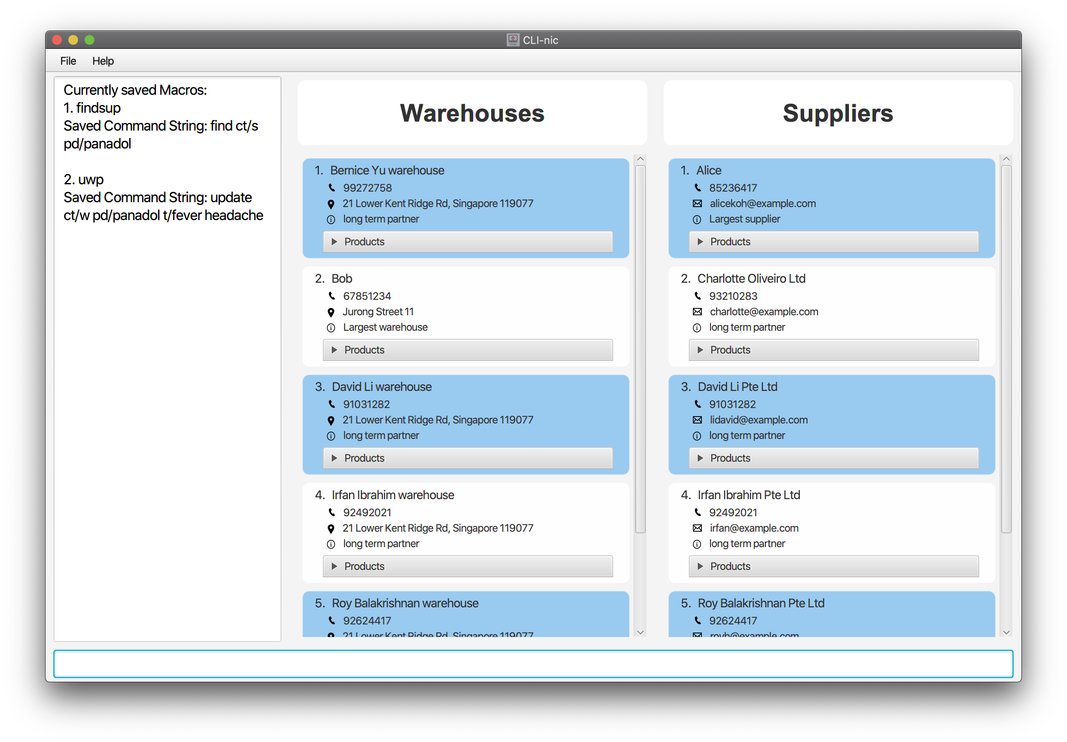The width and height of the screenshot is (1067, 742).
Task: Click the findsup macro entry
Action: pos(92,108)
